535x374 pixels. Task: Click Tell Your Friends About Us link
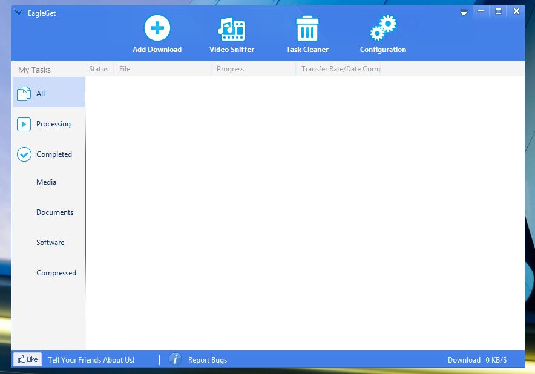(91, 359)
